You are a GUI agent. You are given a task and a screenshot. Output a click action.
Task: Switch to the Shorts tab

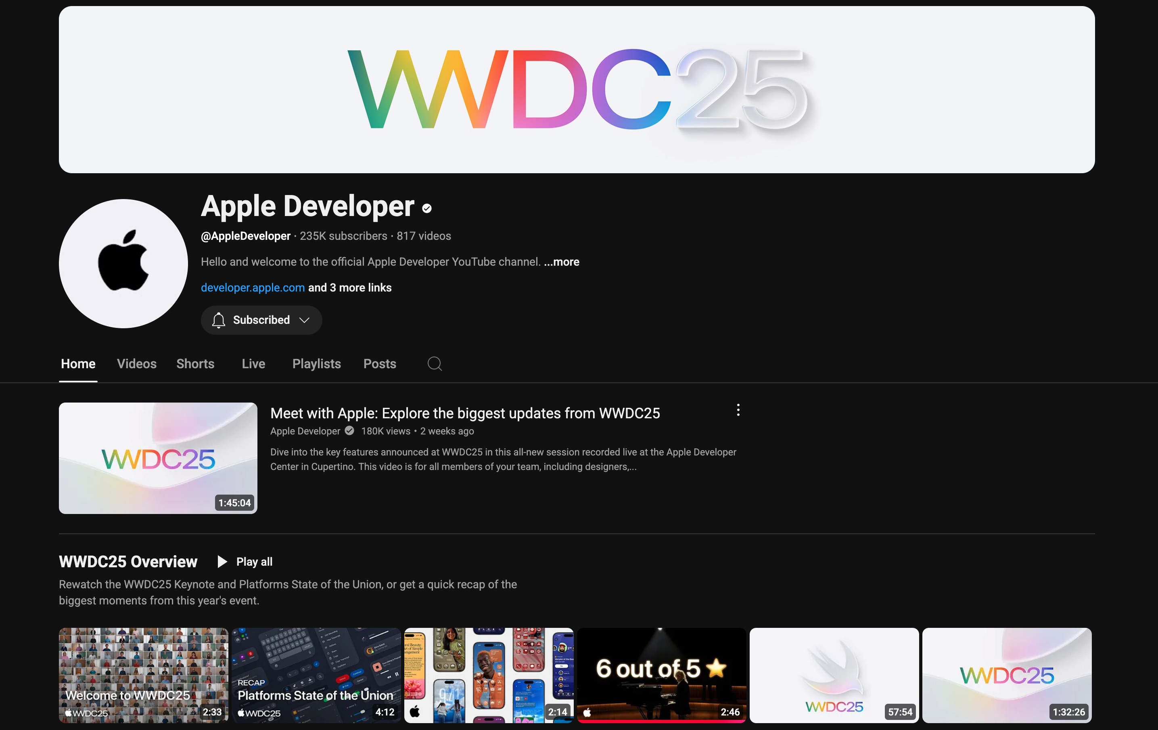[195, 364]
